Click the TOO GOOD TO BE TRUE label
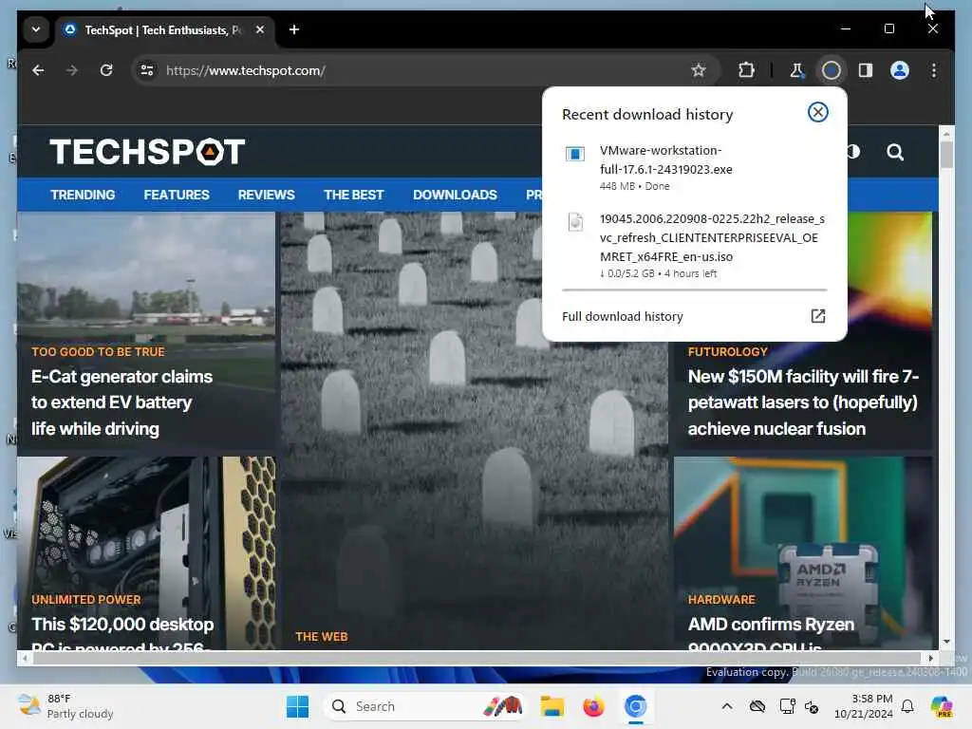 pyautogui.click(x=98, y=351)
